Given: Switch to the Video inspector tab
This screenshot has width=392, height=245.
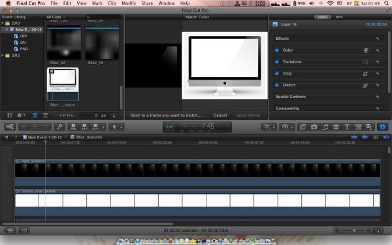Looking at the screenshot, I should (323, 17).
